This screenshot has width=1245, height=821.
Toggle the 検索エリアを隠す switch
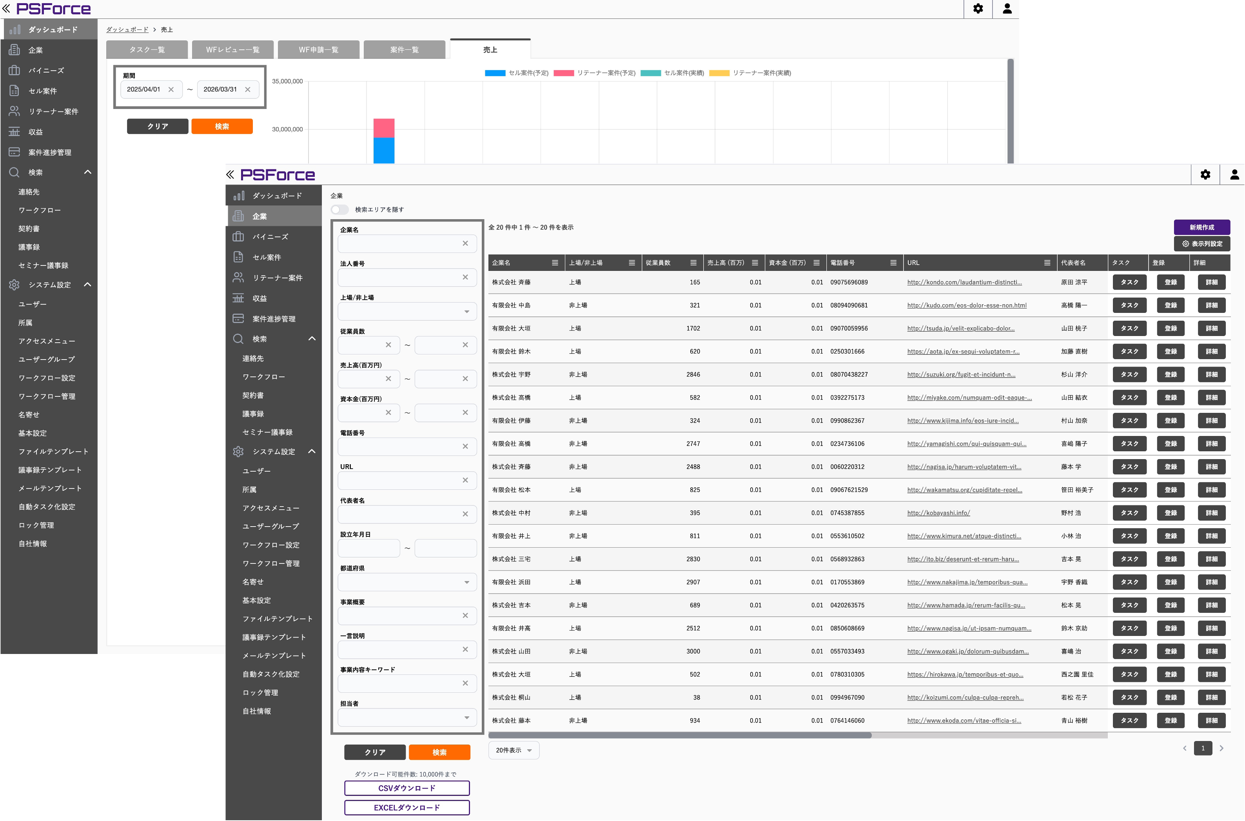(339, 209)
